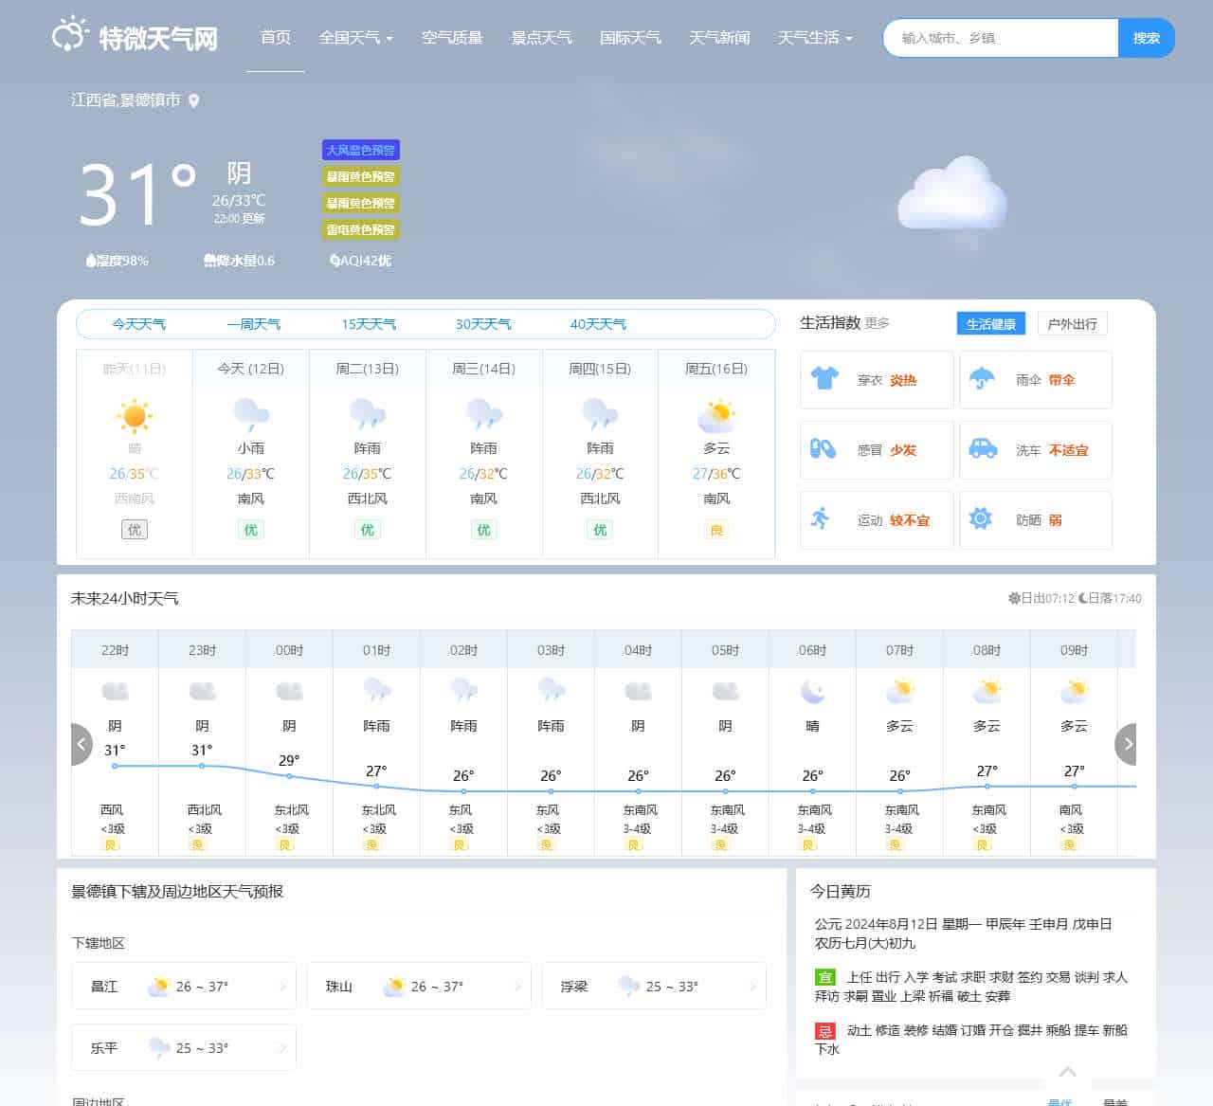This screenshot has height=1106, width=1213.
Task: Click the running figure icon for 运动
Action: point(821,518)
